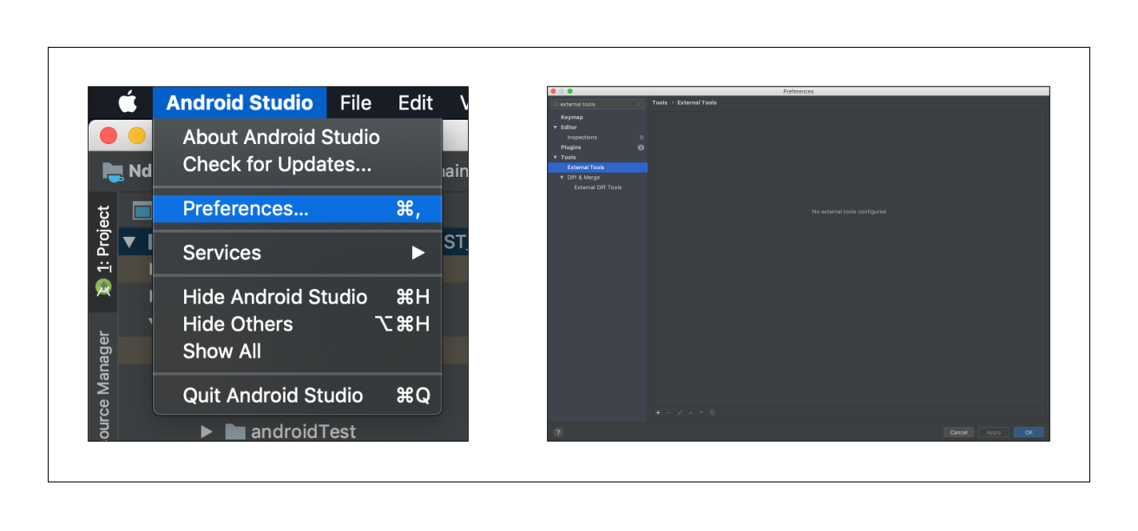Screen dimensions: 1138x531
Task: Open the File menu
Action: click(356, 102)
